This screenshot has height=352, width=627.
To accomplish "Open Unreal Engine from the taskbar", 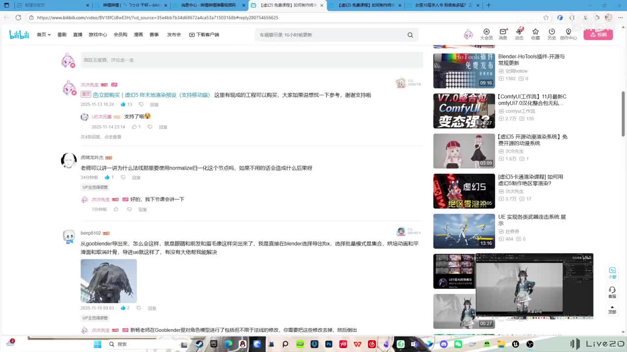I will [515, 344].
